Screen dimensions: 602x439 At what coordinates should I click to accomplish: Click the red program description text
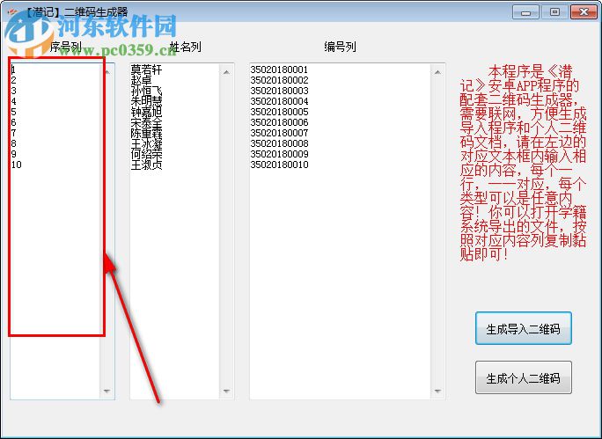pos(523,163)
